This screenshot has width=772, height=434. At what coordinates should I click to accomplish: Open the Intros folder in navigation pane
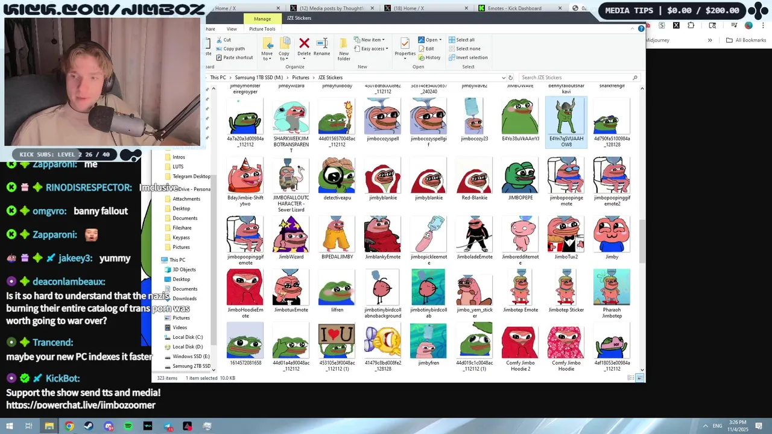coord(179,157)
